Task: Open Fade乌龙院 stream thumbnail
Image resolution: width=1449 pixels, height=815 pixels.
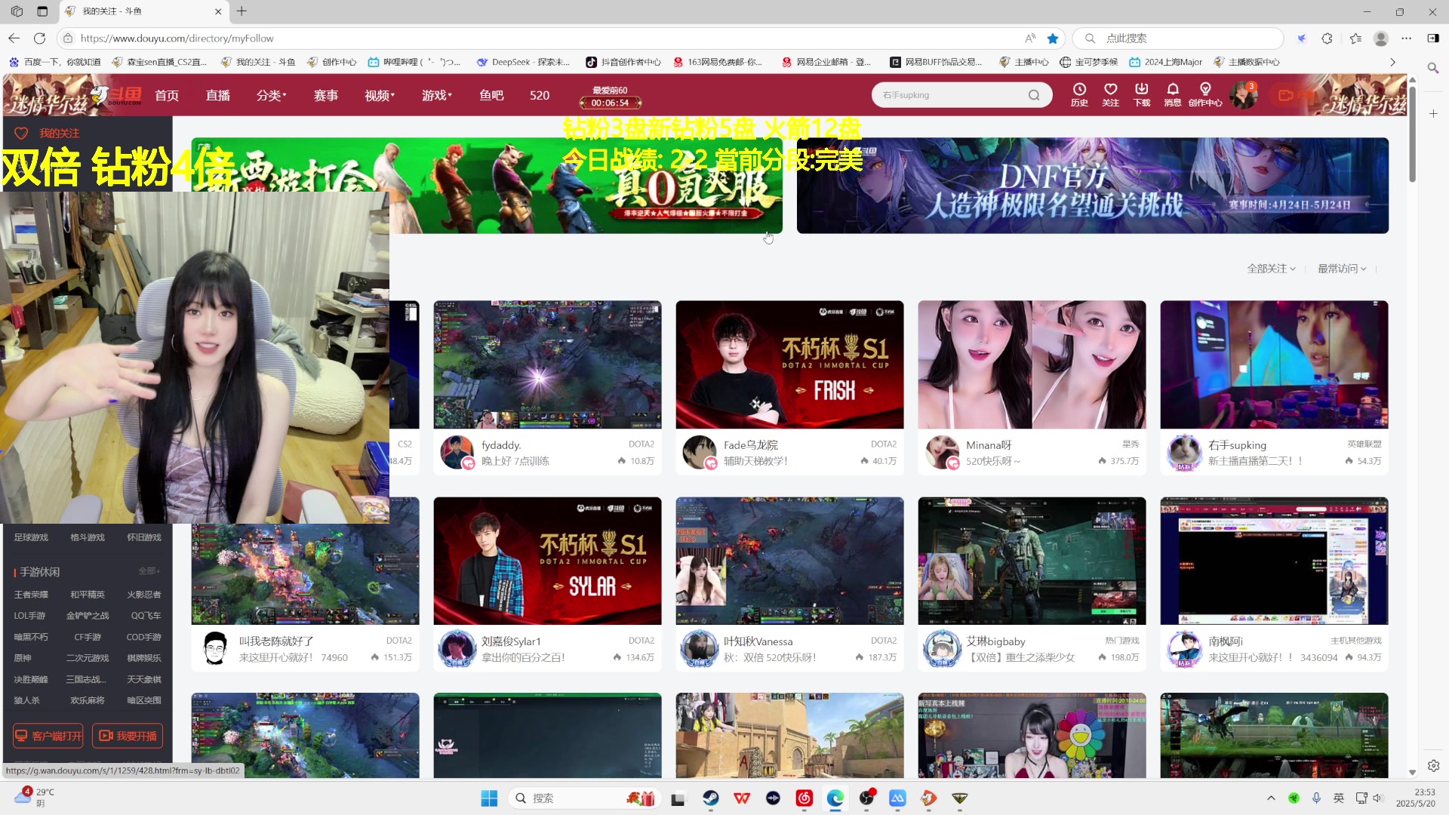Action: 789,364
